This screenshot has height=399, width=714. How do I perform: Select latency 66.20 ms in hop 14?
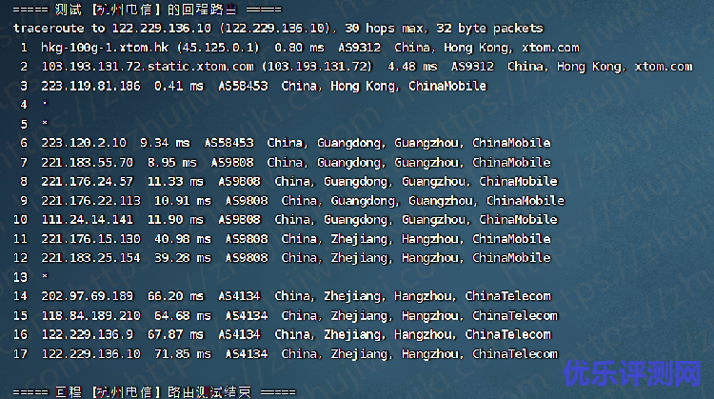click(175, 296)
